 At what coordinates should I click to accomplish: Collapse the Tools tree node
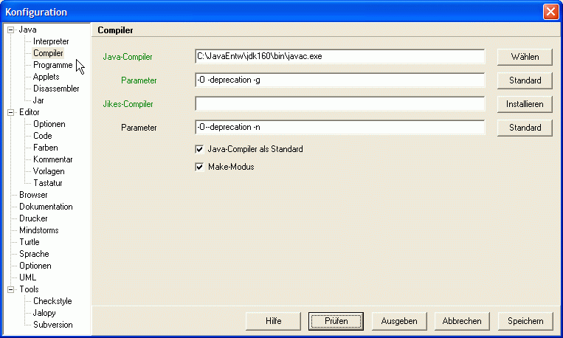(x=11, y=289)
